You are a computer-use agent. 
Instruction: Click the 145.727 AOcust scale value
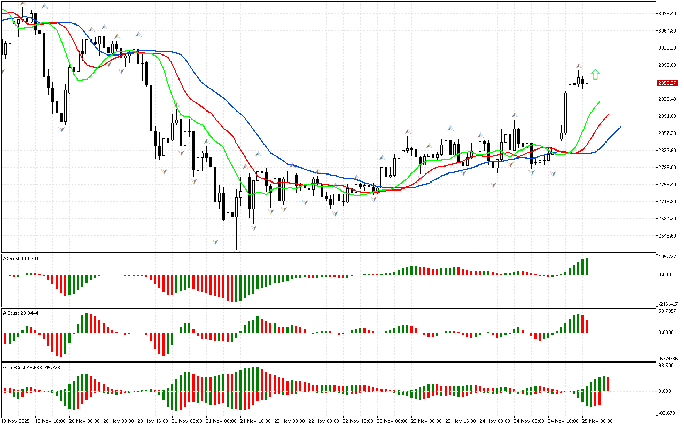click(x=669, y=257)
